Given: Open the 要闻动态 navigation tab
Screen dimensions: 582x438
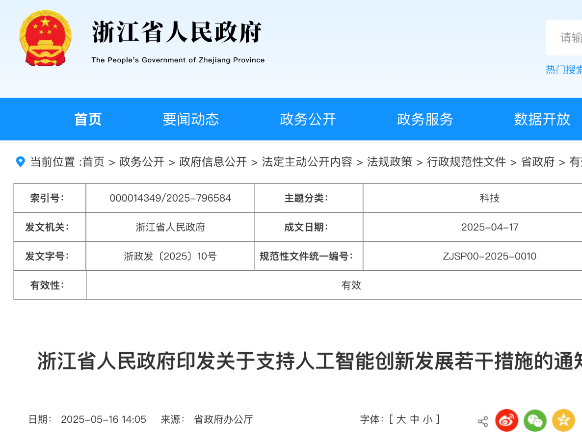Looking at the screenshot, I should 191,119.
